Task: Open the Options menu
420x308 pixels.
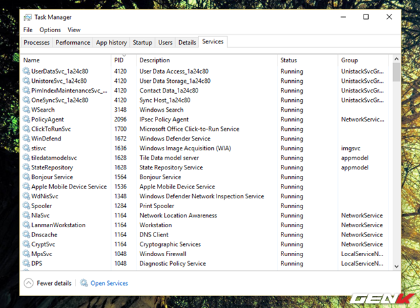Action: tap(50, 30)
